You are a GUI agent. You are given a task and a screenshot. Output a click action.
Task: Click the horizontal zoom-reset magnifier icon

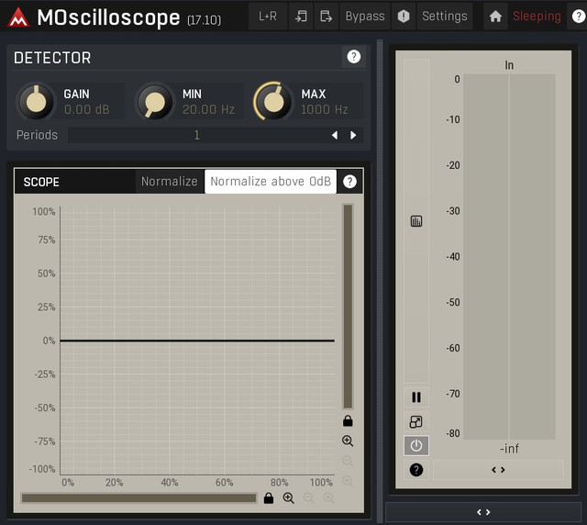tap(328, 498)
